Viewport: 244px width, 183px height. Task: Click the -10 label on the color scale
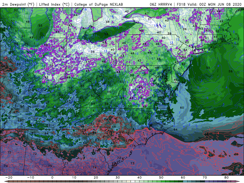pyautogui.click(x=30, y=178)
